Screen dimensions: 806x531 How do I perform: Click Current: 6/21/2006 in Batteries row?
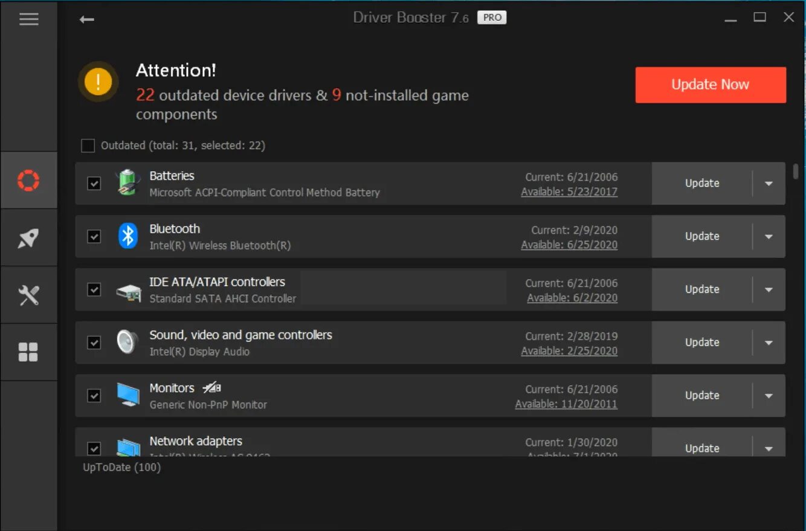(x=572, y=178)
